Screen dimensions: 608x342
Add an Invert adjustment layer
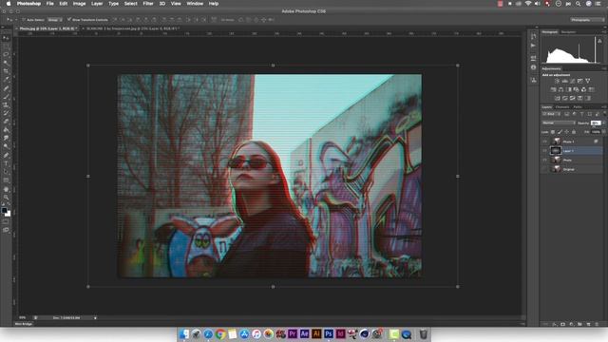558,98
